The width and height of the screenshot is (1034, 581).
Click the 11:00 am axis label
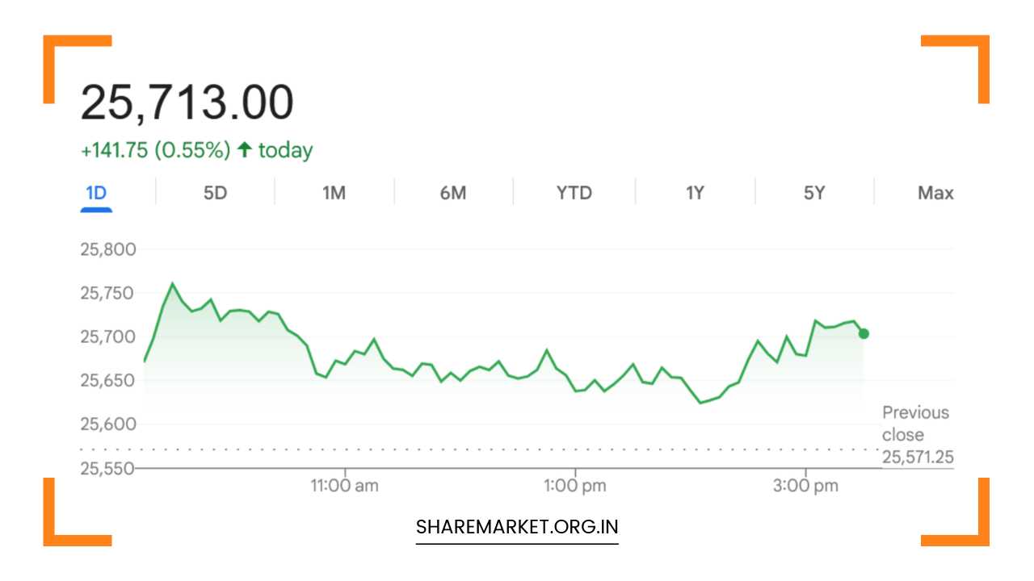[x=345, y=485]
